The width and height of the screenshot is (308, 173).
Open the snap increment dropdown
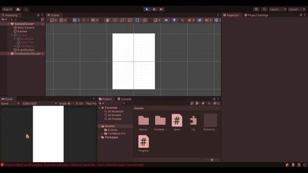point(94,20)
